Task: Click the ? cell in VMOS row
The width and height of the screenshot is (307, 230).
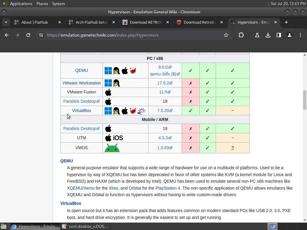Action: (232, 148)
